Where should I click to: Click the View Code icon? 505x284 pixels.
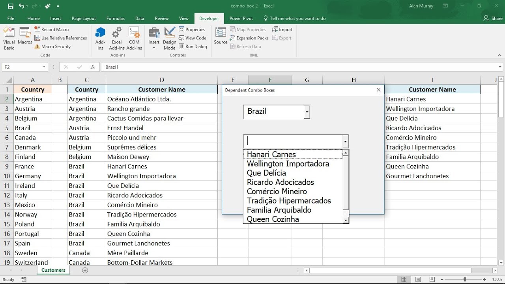pos(193,38)
